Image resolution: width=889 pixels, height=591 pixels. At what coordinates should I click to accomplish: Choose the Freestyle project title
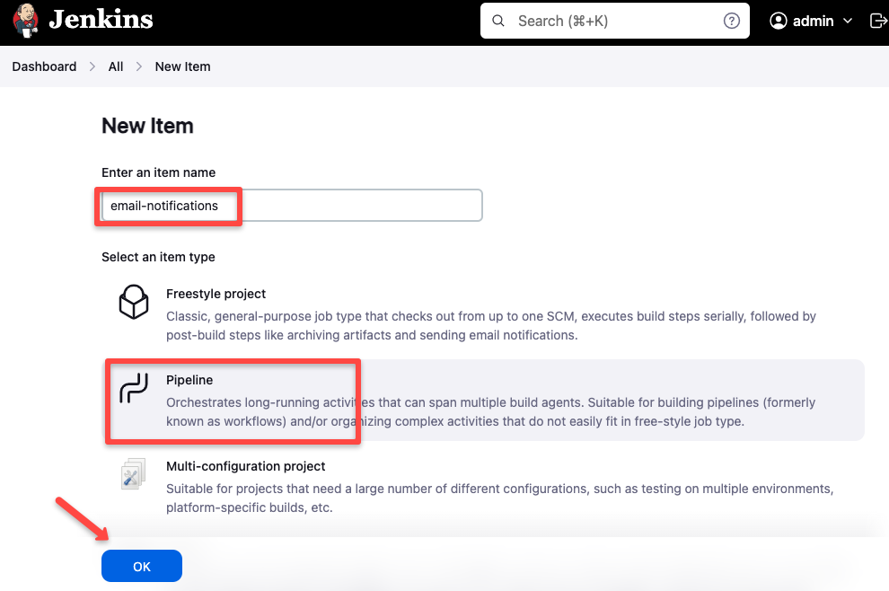click(216, 294)
